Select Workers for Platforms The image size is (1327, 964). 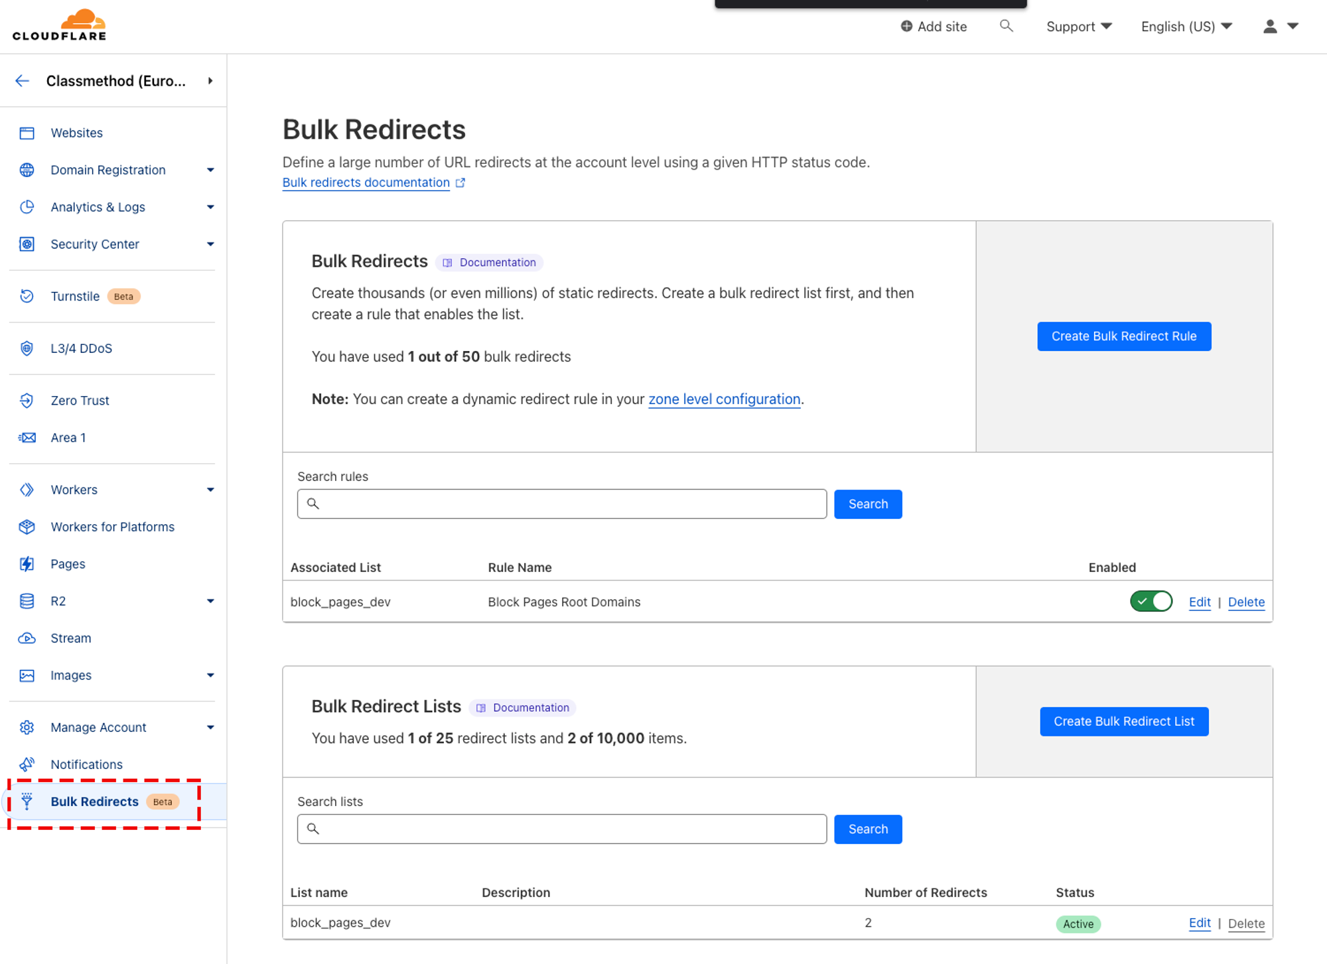coord(112,526)
